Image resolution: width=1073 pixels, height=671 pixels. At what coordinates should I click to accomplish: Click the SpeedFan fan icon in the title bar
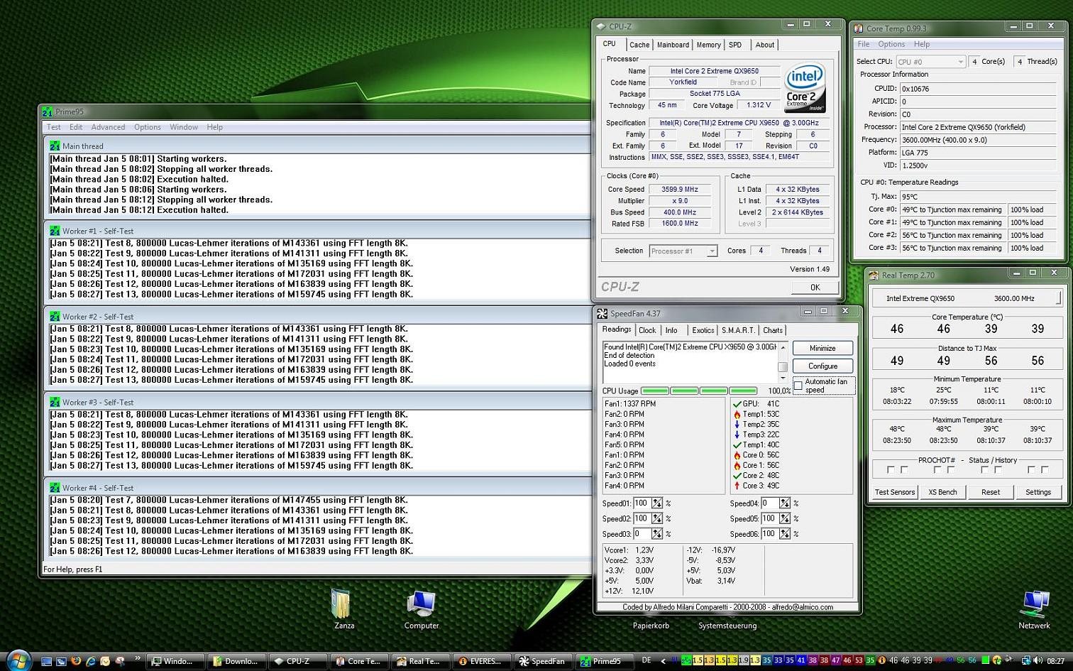tap(602, 314)
